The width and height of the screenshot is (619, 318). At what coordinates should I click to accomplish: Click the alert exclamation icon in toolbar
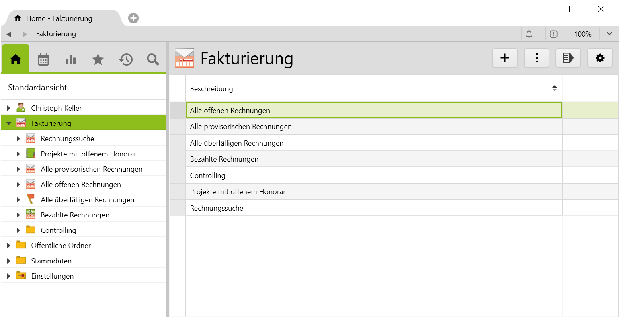pyautogui.click(x=553, y=34)
